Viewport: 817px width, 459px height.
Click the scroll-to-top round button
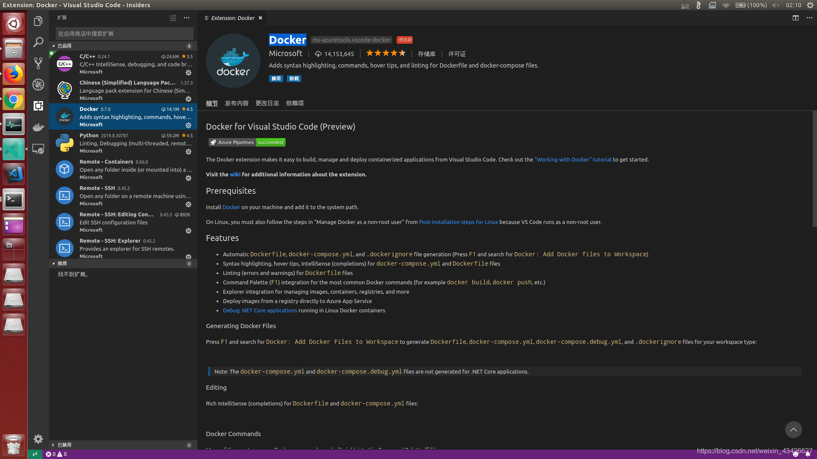pos(793,430)
